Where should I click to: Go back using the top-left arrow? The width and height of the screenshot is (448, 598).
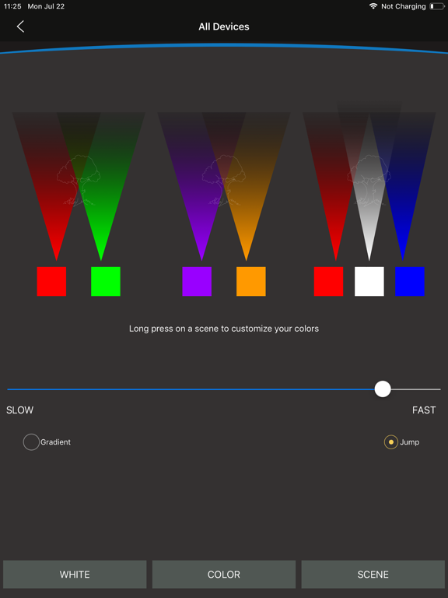[20, 26]
